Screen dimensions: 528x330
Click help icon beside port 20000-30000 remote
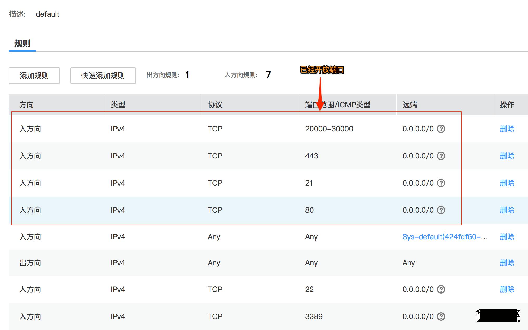pyautogui.click(x=441, y=129)
